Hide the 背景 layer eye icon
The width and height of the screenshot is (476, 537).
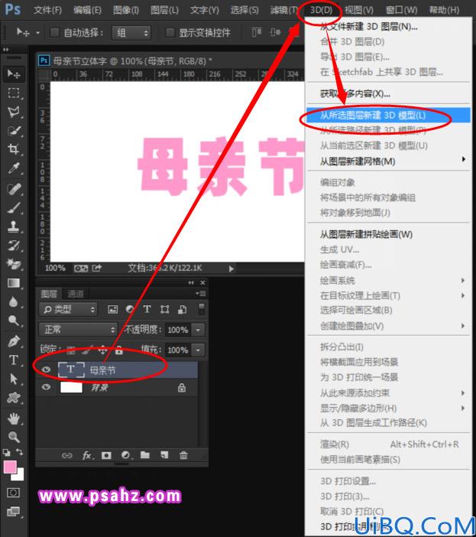point(46,387)
